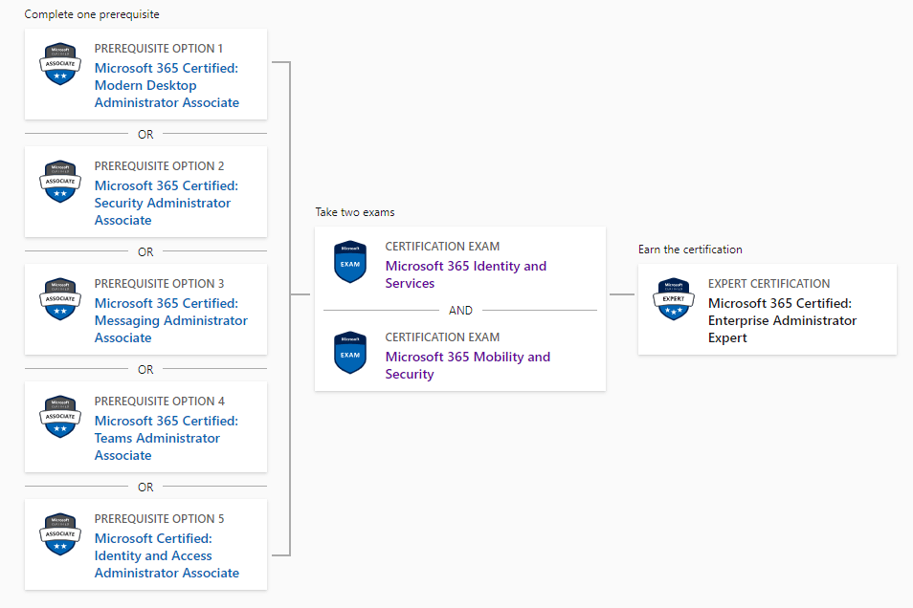Screen dimensions: 913x608
Task: Click the Exam badge beside Mobility and Security
Action: click(x=350, y=353)
